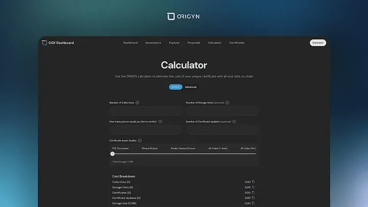This screenshot has width=368, height=207.
Task: Go to the Proposals page
Action: [194, 43]
